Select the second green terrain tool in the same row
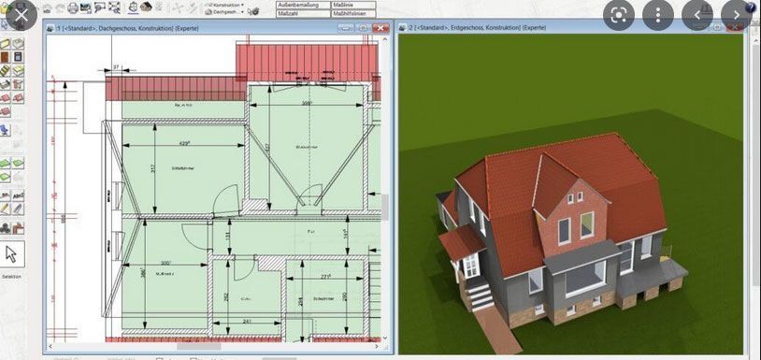761x360 pixels. point(18,163)
